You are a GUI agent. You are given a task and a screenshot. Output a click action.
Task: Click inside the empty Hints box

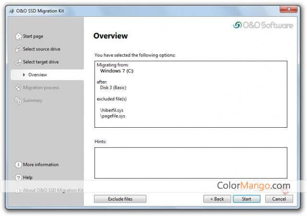[x=190, y=163]
